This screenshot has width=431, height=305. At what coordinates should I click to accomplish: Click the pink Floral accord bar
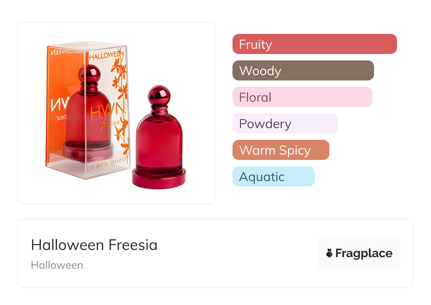point(302,97)
